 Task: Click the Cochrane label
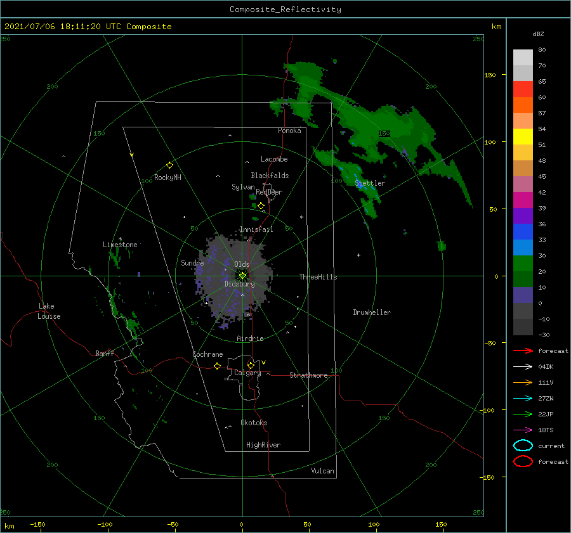(x=207, y=354)
